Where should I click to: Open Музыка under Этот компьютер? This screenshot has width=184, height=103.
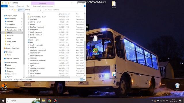(9, 77)
